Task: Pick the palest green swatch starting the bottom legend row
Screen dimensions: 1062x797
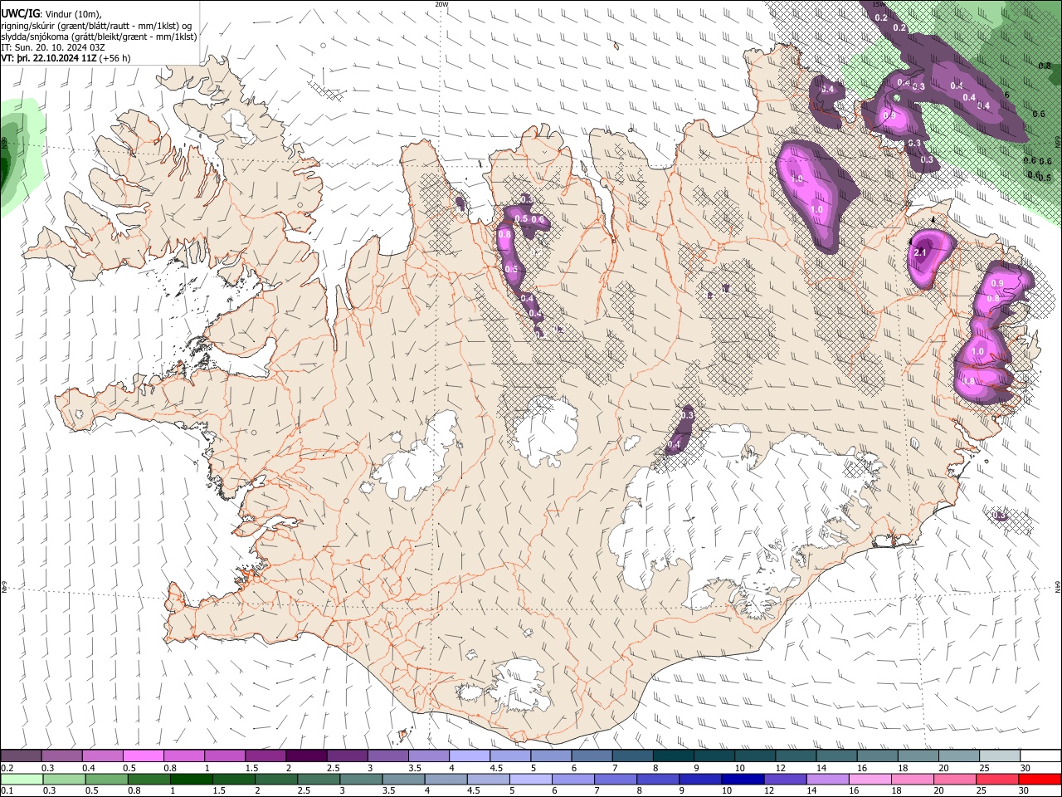Action: (x=22, y=779)
